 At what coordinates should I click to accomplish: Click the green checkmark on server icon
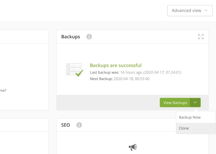[79, 73]
